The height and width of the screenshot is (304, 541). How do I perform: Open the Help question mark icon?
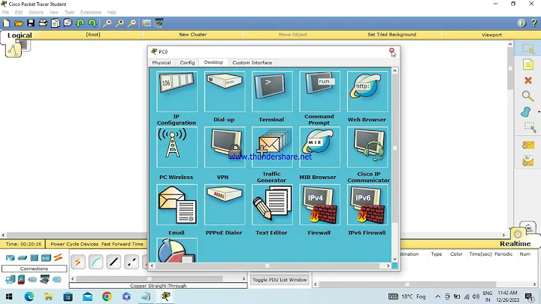[x=533, y=23]
